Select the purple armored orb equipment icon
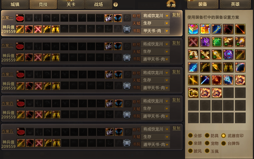 click(228, 55)
